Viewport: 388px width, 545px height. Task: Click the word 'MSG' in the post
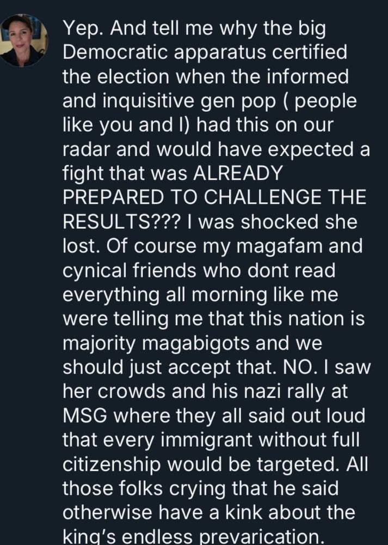(x=85, y=416)
